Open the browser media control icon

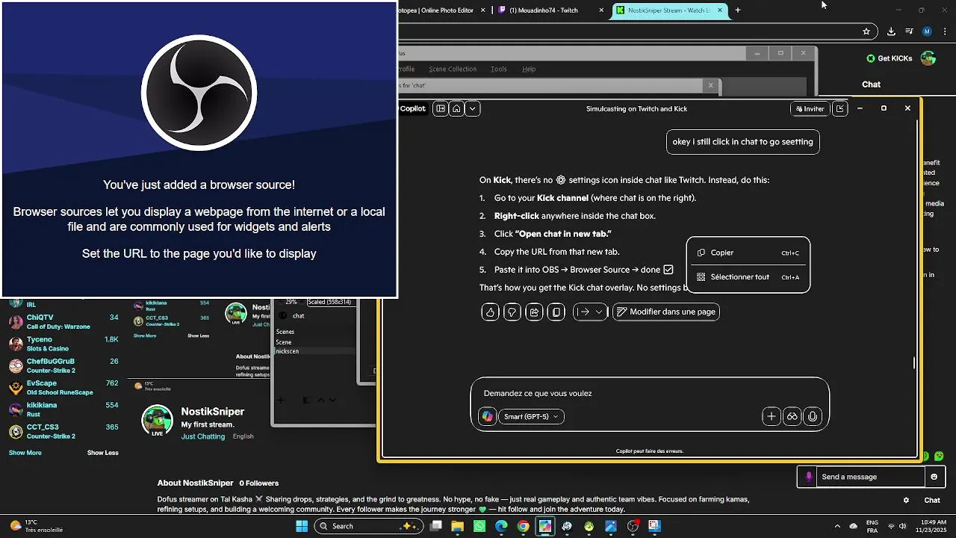(909, 31)
